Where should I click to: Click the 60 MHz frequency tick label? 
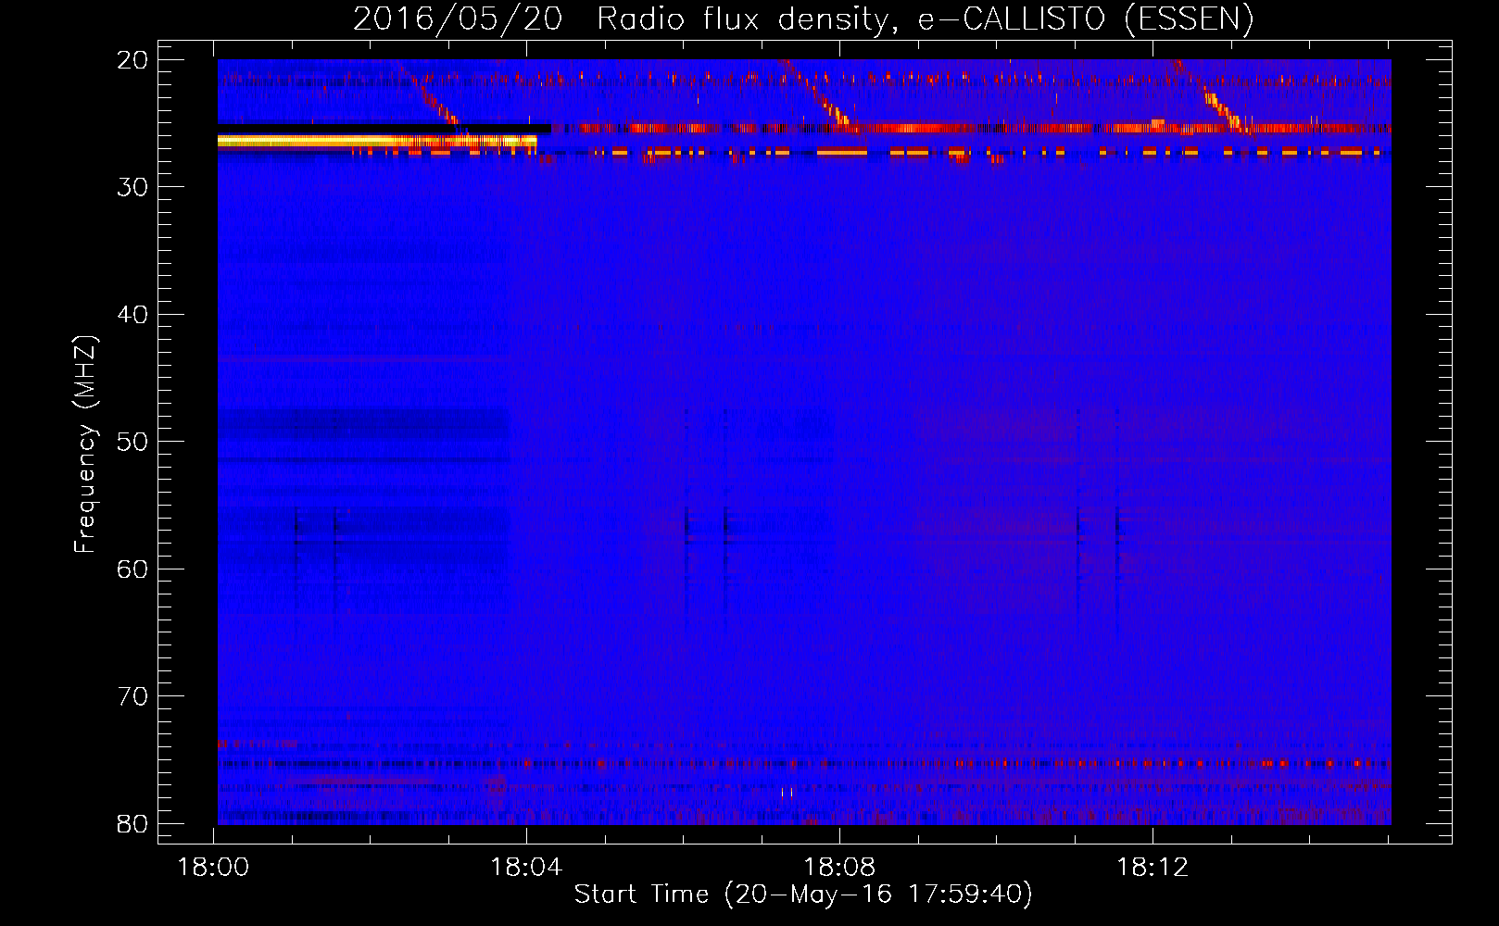(134, 569)
